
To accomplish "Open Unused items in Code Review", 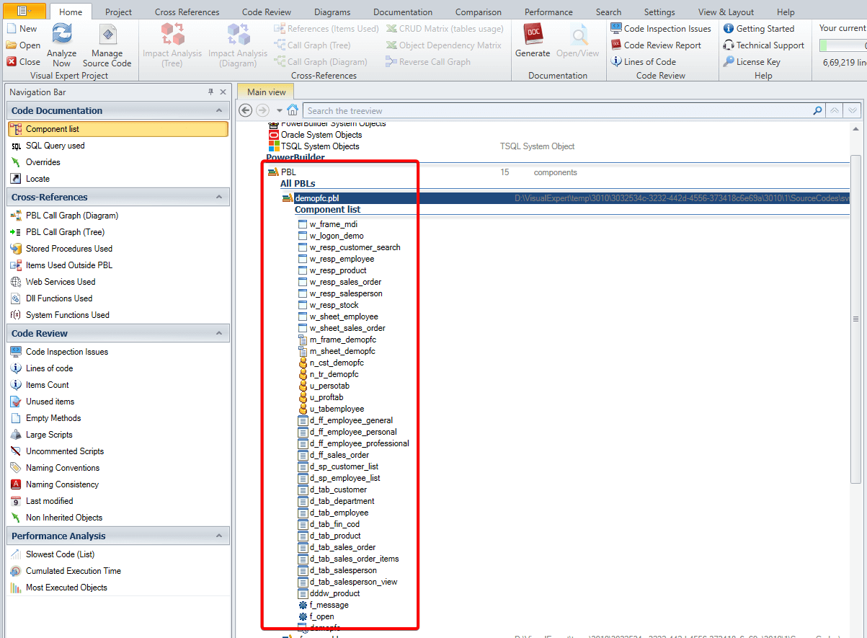I will [50, 402].
